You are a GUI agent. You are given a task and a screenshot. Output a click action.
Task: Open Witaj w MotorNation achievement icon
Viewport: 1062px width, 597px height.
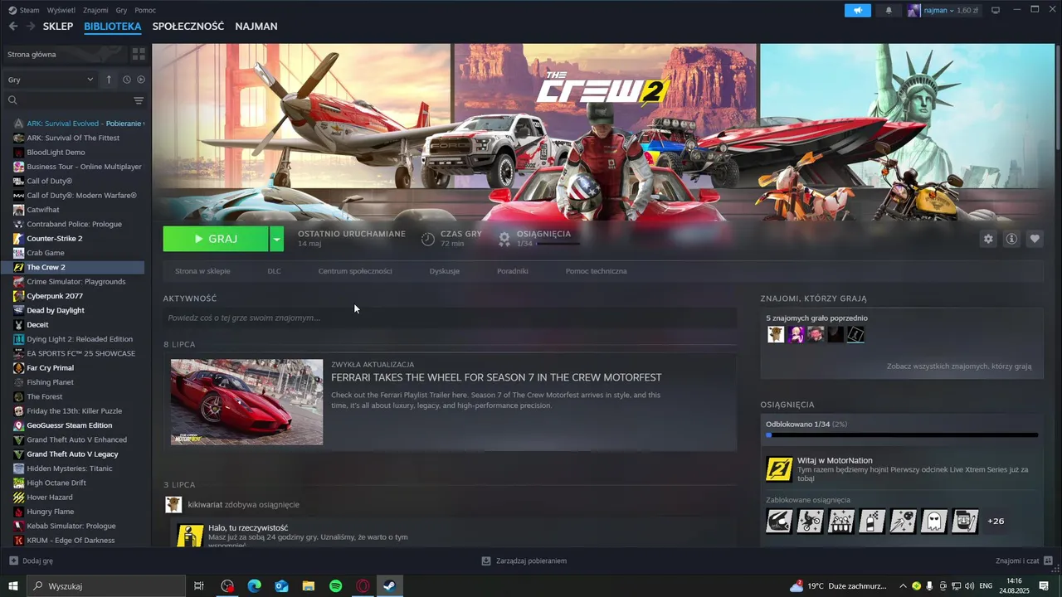pyautogui.click(x=779, y=469)
